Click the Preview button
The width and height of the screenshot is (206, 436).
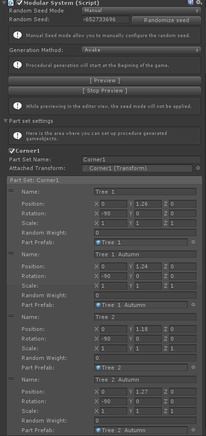click(105, 80)
